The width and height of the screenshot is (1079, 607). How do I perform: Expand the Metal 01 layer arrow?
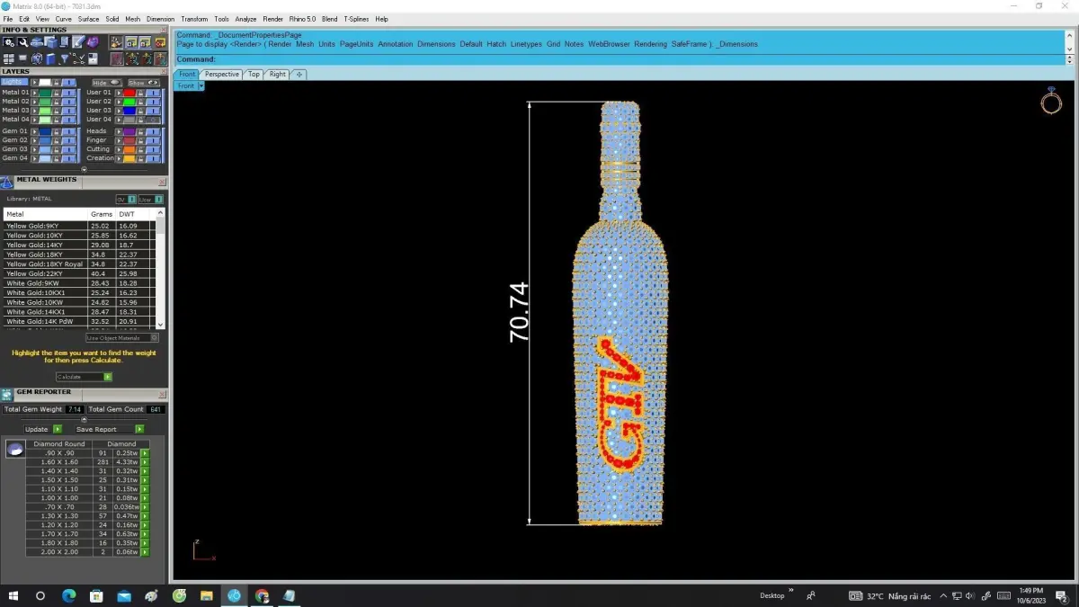point(34,93)
